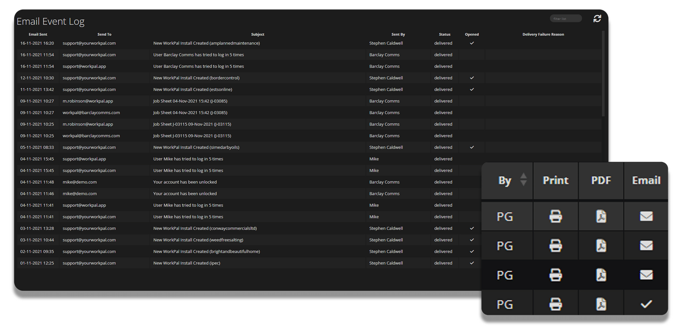Click the Print column header
This screenshot has width=684, height=331.
point(555,180)
